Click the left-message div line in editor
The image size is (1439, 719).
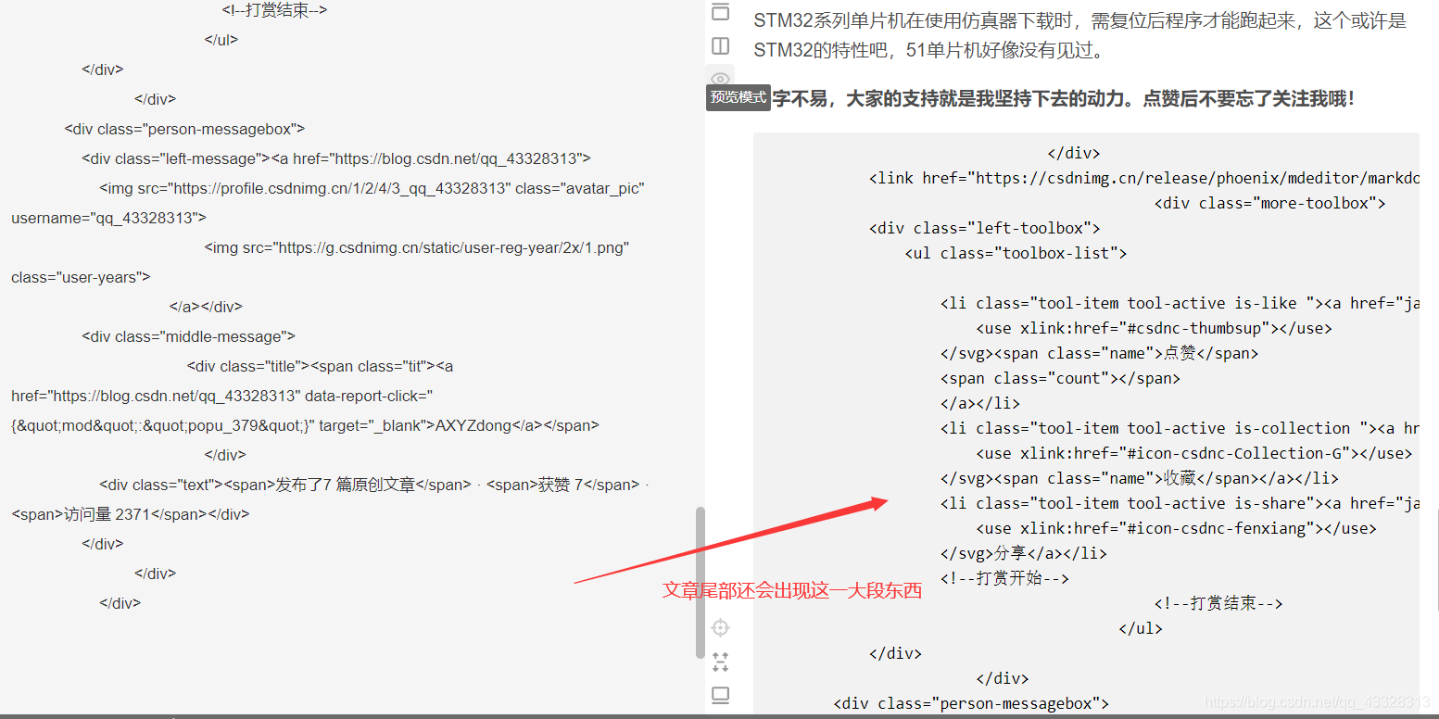point(335,158)
